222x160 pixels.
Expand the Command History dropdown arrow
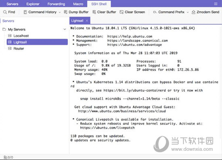[x=60, y=12]
